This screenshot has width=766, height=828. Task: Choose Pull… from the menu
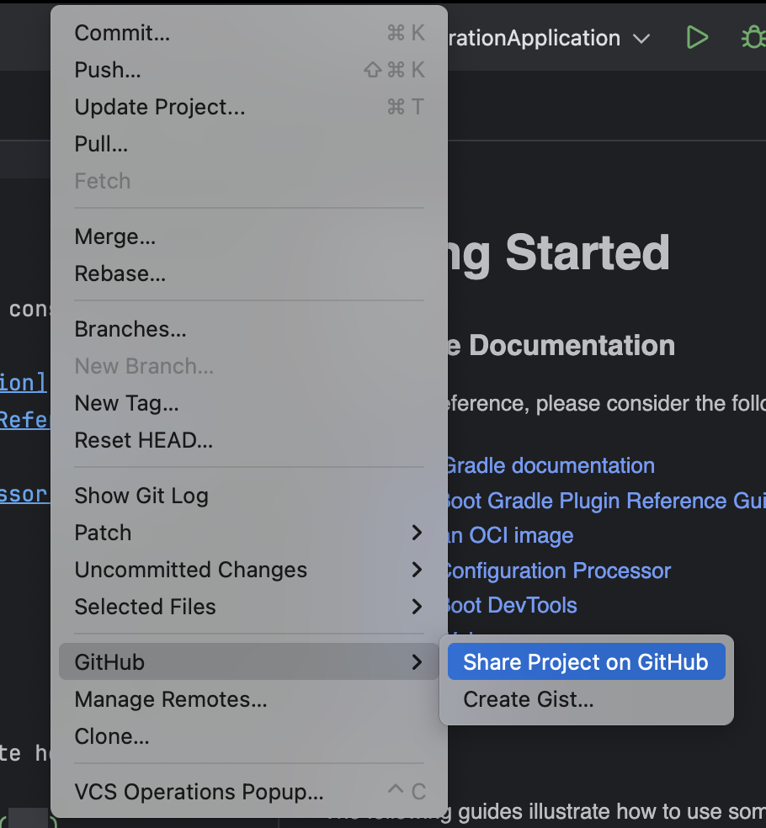pyautogui.click(x=249, y=144)
